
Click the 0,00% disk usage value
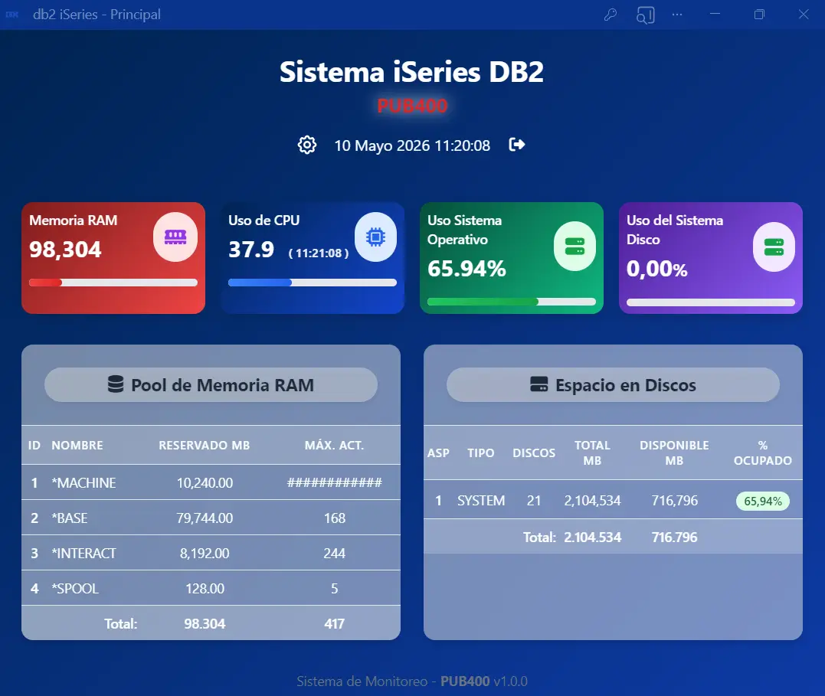click(656, 269)
